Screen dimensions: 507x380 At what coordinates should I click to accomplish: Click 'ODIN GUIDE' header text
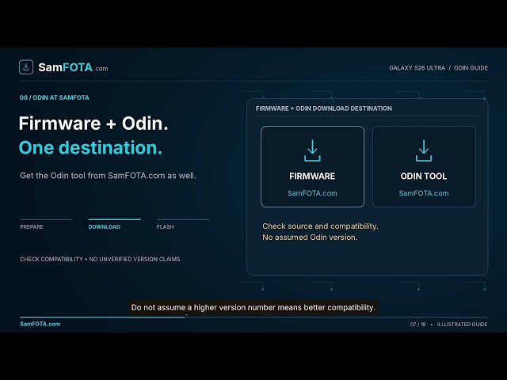pos(471,68)
